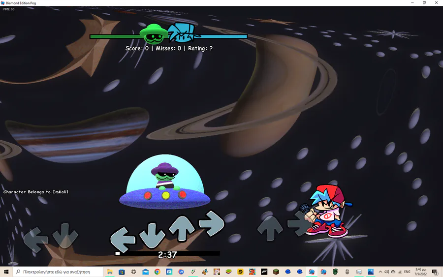Click the OneDrive cloud tray icon
This screenshot has width=443, height=277.
click(393, 272)
